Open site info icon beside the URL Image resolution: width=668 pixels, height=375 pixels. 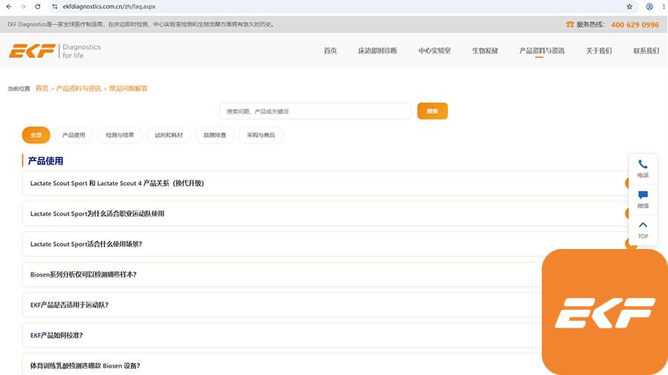click(x=54, y=7)
